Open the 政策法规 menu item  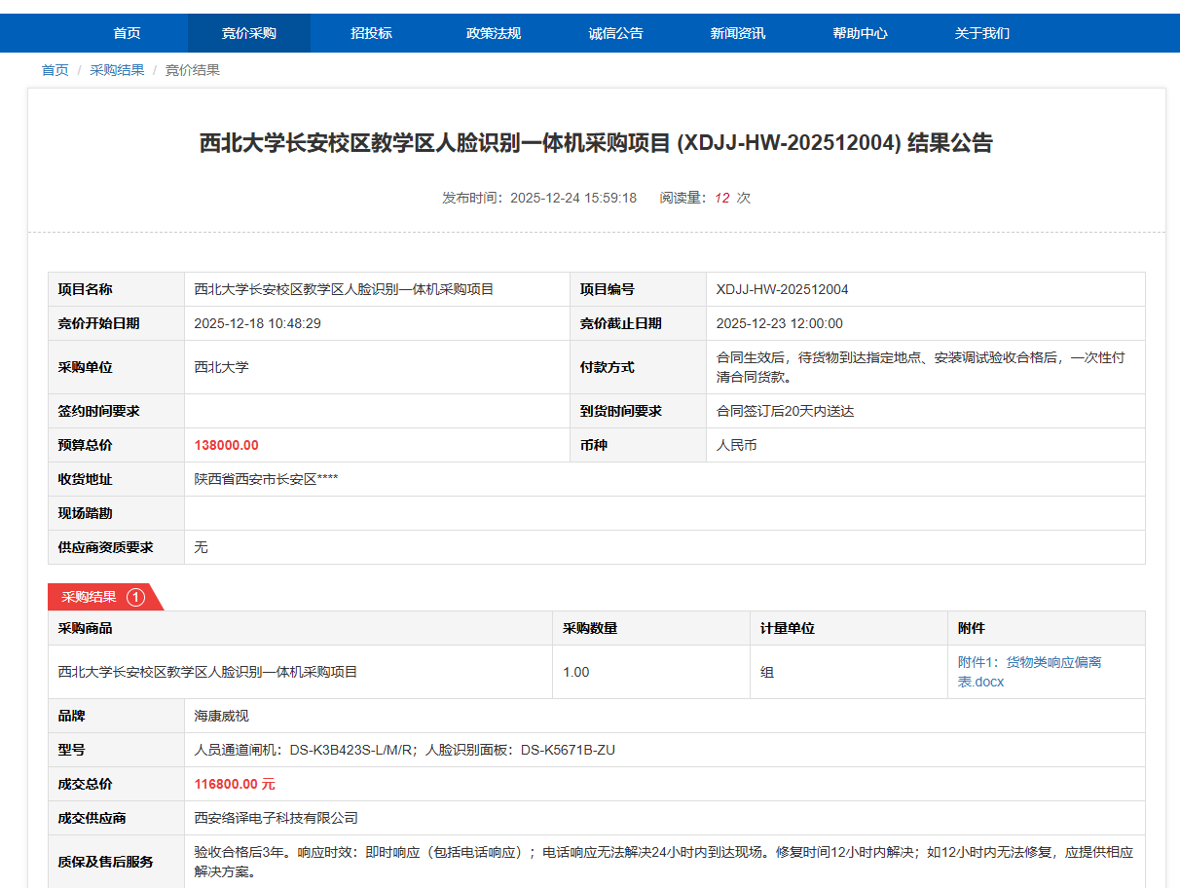coord(494,33)
